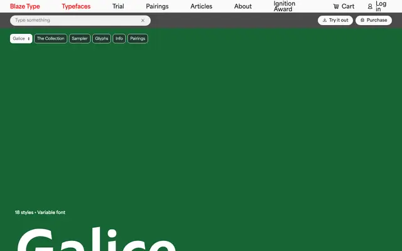This screenshot has width=402, height=251.
Task: Go to the Trial page
Action: tap(118, 6)
